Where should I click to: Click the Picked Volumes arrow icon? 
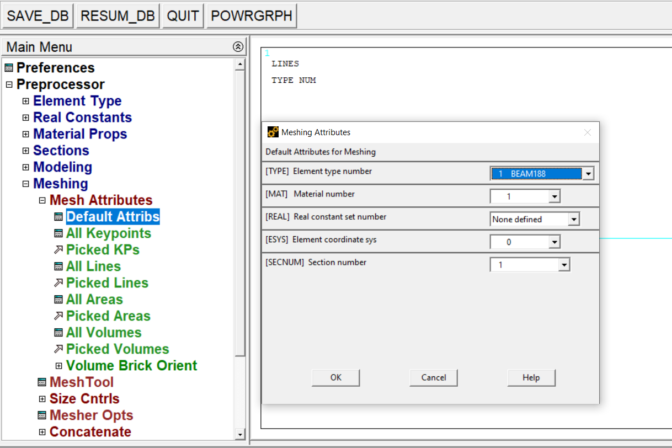coord(58,349)
